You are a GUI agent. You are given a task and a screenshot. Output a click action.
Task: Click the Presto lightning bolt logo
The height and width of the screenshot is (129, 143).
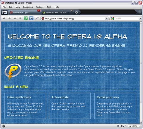coord(13,72)
